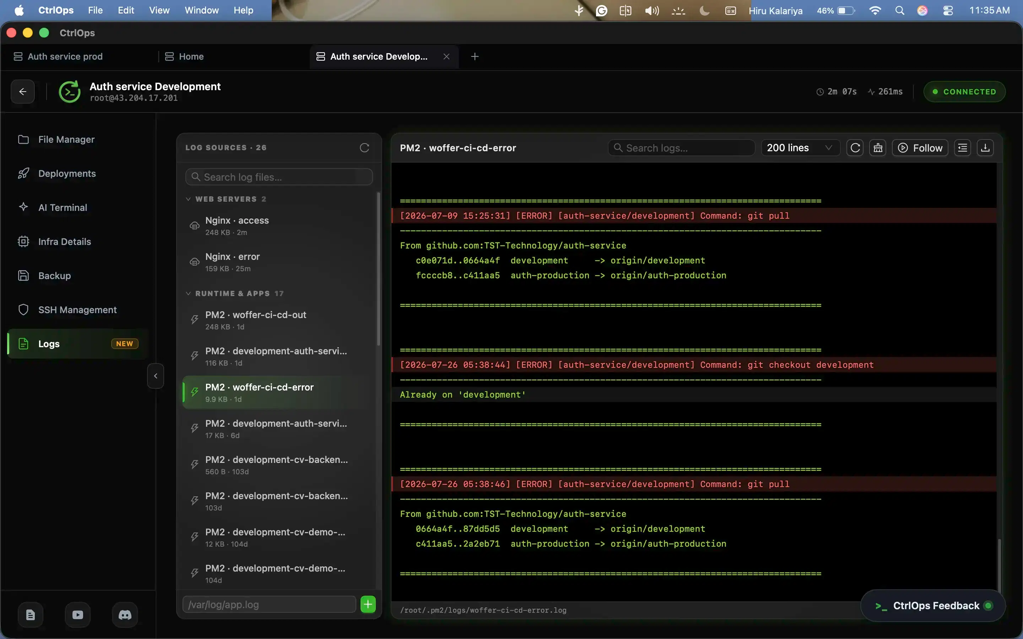The height and width of the screenshot is (639, 1023).
Task: Open the Discord icon in sidebar footer
Action: (x=125, y=615)
